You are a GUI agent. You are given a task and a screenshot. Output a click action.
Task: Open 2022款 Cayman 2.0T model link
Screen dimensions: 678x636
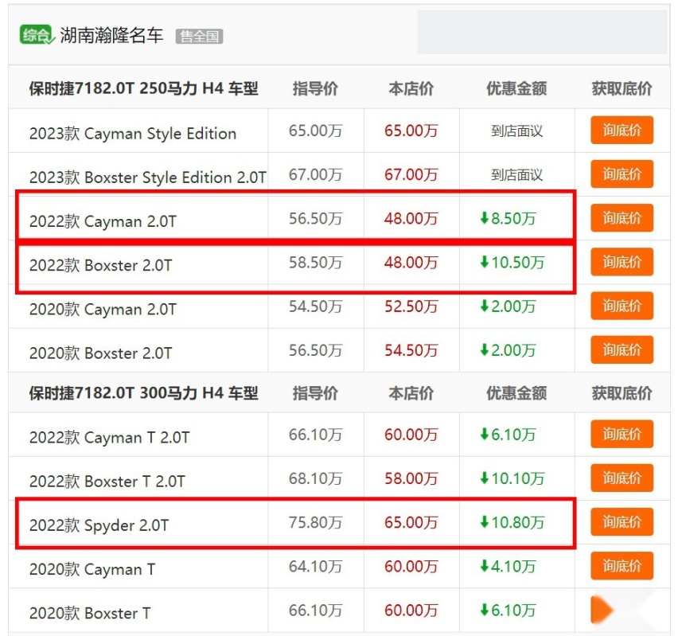click(103, 221)
